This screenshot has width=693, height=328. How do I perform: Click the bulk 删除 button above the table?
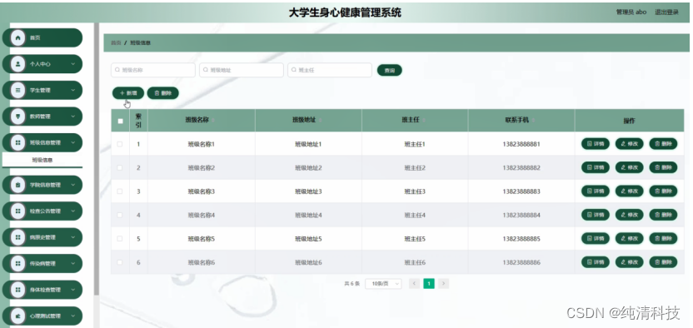162,93
